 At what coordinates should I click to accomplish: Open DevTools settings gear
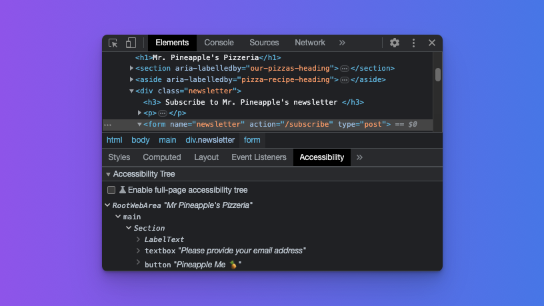(395, 43)
